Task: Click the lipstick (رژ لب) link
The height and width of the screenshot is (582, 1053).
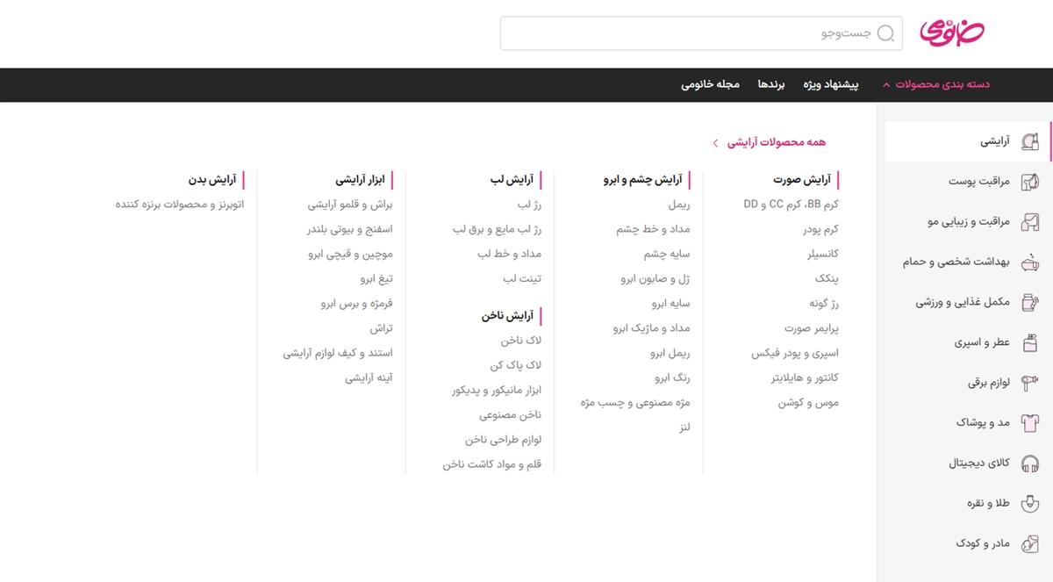Action: click(529, 205)
